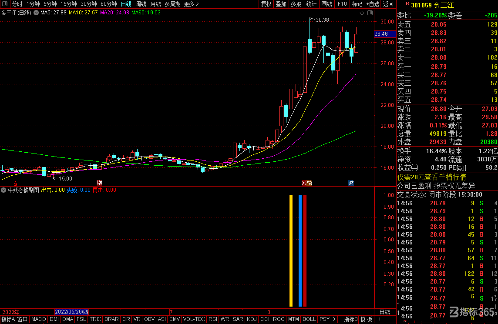Open the dropdown circle beside 金三江(日线)

tap(36, 13)
